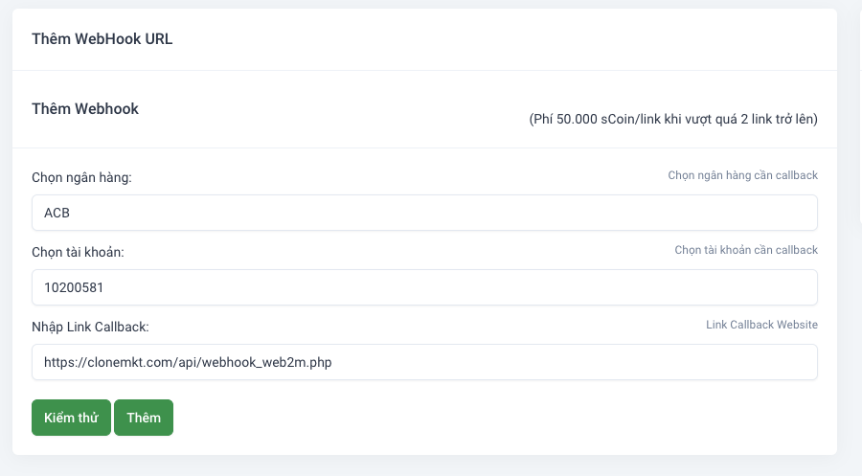Expand the Chọn tài khoản account dropdown
This screenshot has width=862, height=476.
point(424,287)
